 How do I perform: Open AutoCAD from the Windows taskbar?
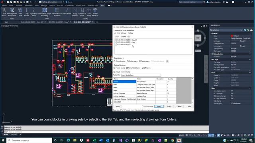(179, 140)
